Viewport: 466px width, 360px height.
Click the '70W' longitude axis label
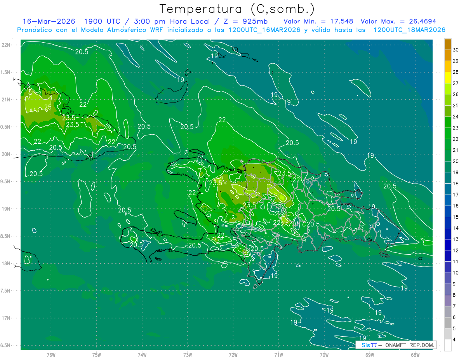(x=324, y=355)
